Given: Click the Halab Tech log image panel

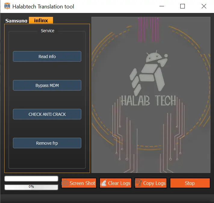Looking at the screenshot, I should click(151, 95).
